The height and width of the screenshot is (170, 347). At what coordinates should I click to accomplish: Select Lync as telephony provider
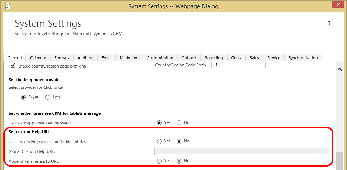tap(48, 97)
